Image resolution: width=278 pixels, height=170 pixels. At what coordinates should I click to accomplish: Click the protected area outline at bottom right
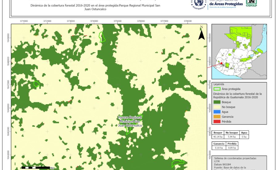pyautogui.click(x=178, y=163)
